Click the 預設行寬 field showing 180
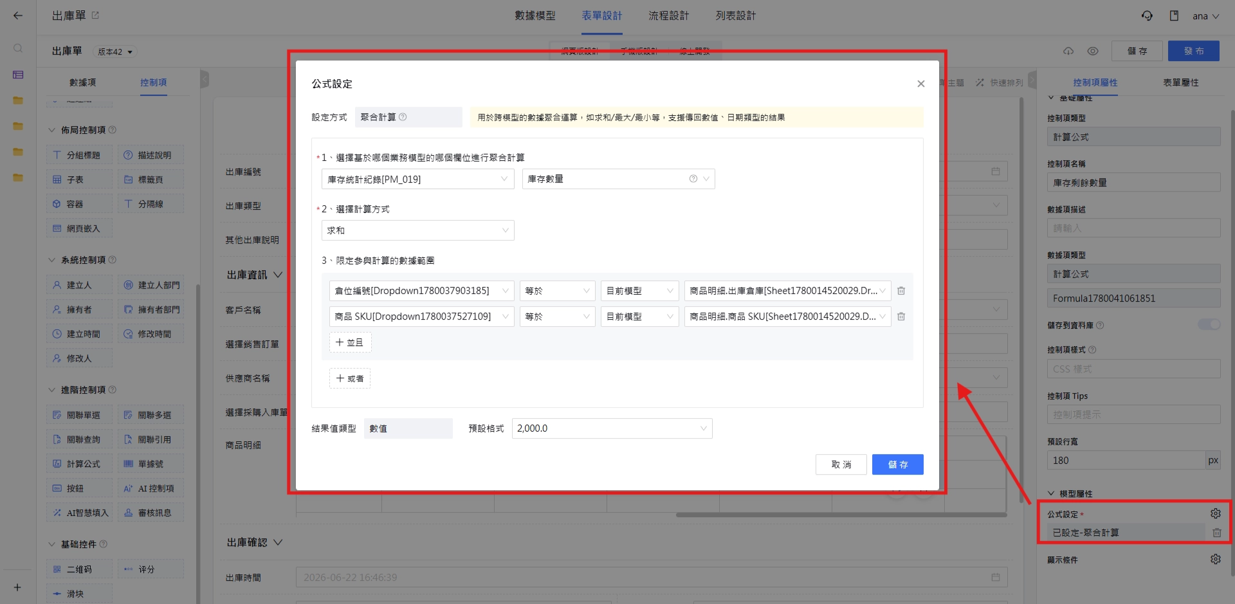 1126,461
